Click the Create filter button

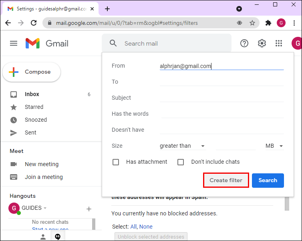click(x=226, y=180)
